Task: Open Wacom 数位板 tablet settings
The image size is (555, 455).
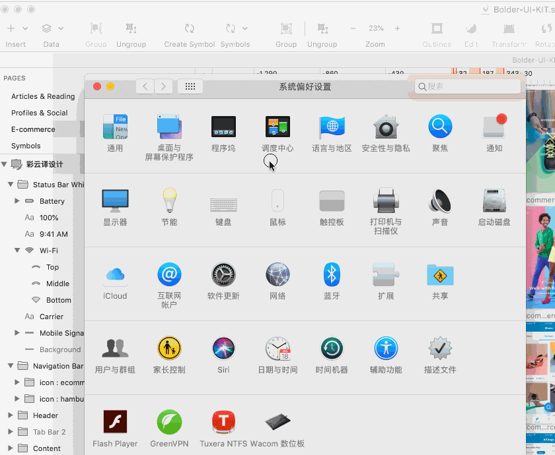Action: (277, 422)
